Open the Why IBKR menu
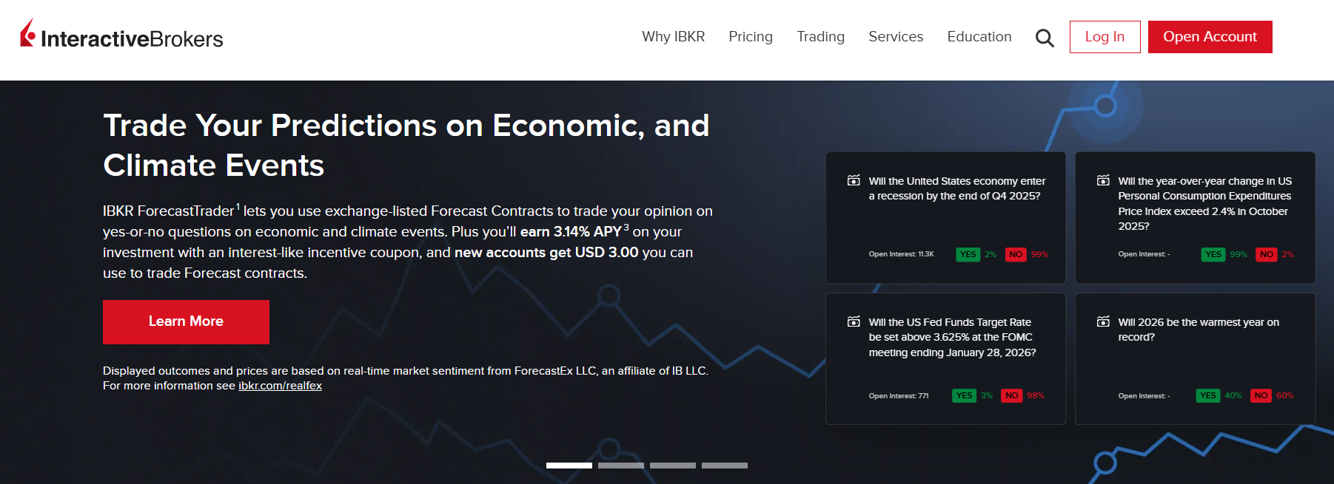 (x=673, y=37)
